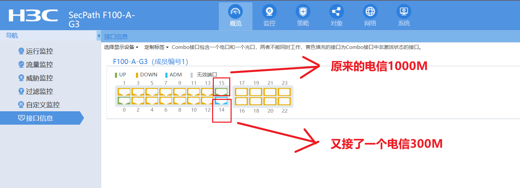Click the port 5 interface icon
The width and height of the screenshot is (520, 188).
[152, 92]
